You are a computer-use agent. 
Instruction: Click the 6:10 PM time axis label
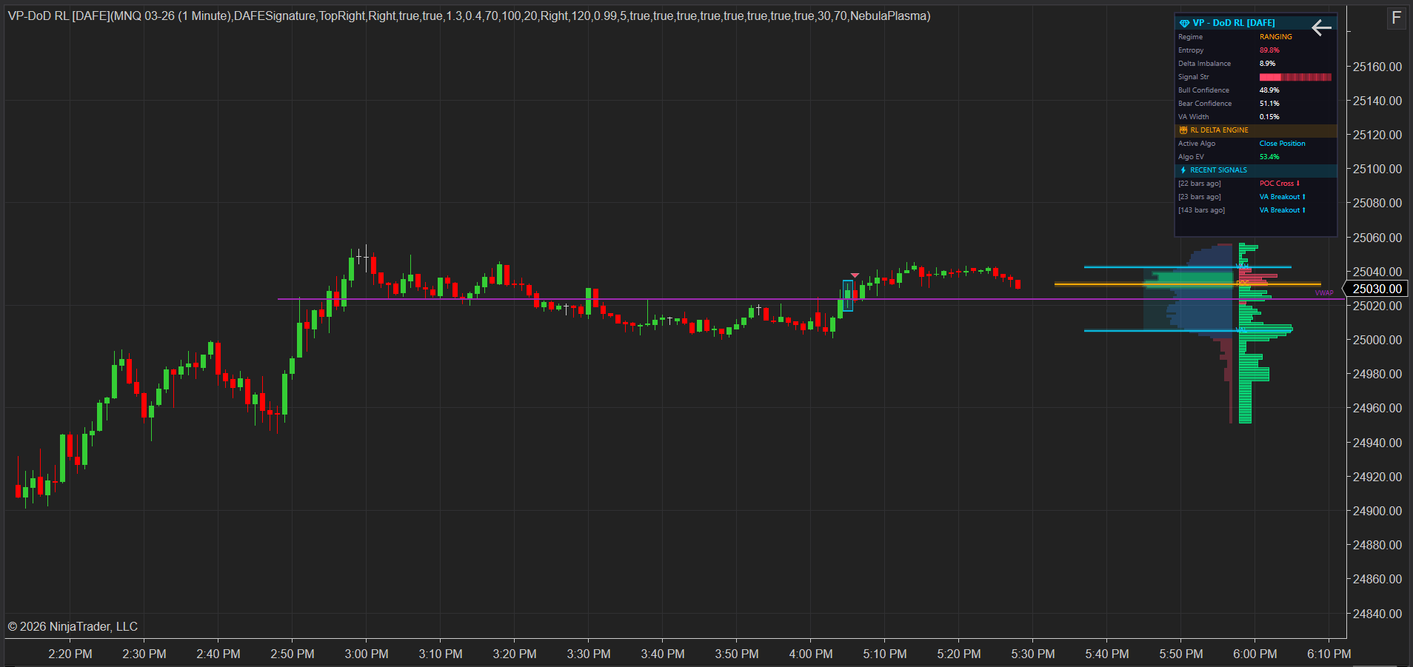[1329, 654]
